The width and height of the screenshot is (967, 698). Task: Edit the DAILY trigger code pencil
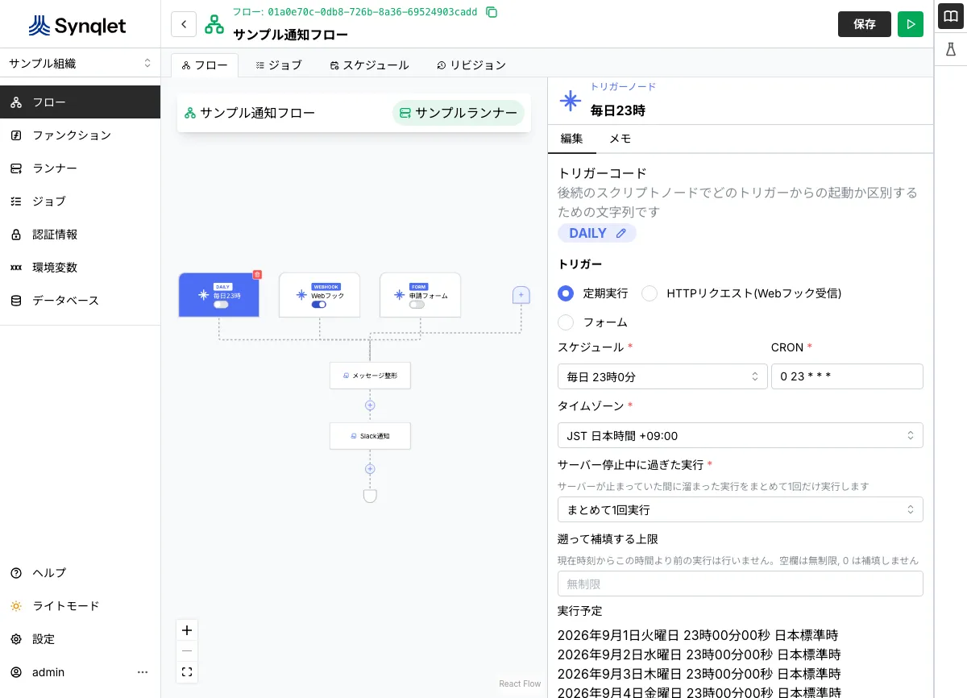(620, 233)
